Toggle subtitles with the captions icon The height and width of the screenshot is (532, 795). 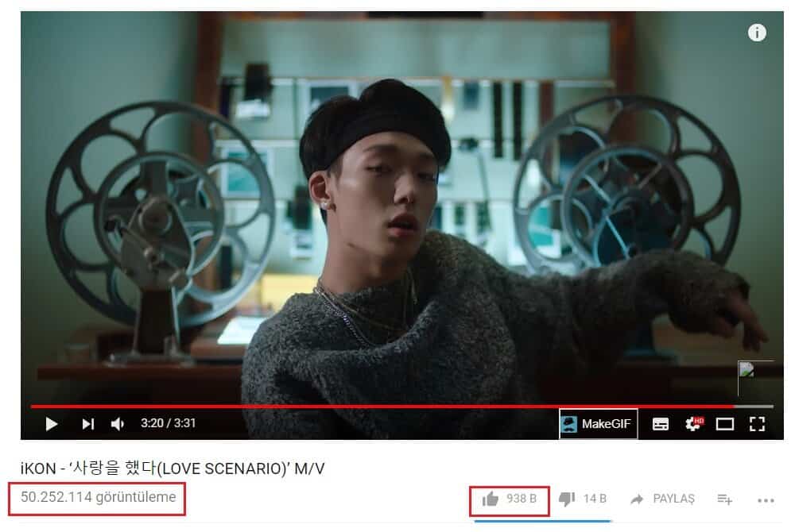click(x=660, y=424)
